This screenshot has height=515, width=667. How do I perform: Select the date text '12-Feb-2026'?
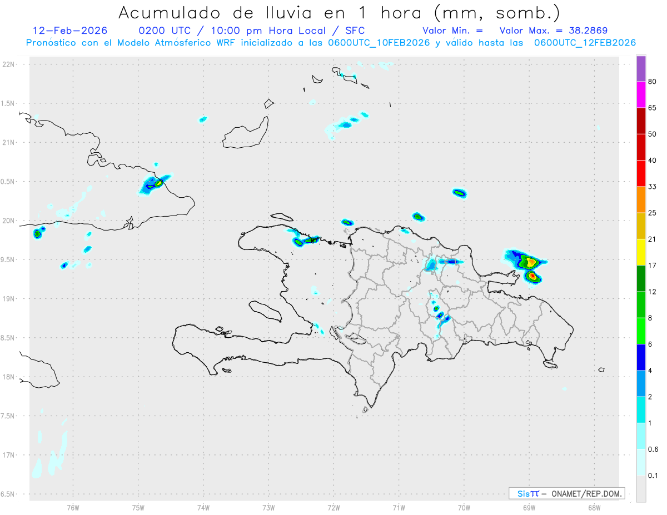[69, 31]
